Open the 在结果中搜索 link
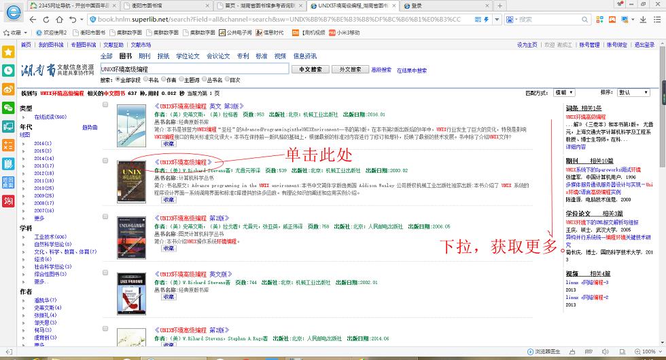The height and width of the screenshot is (360, 666). click(412, 71)
